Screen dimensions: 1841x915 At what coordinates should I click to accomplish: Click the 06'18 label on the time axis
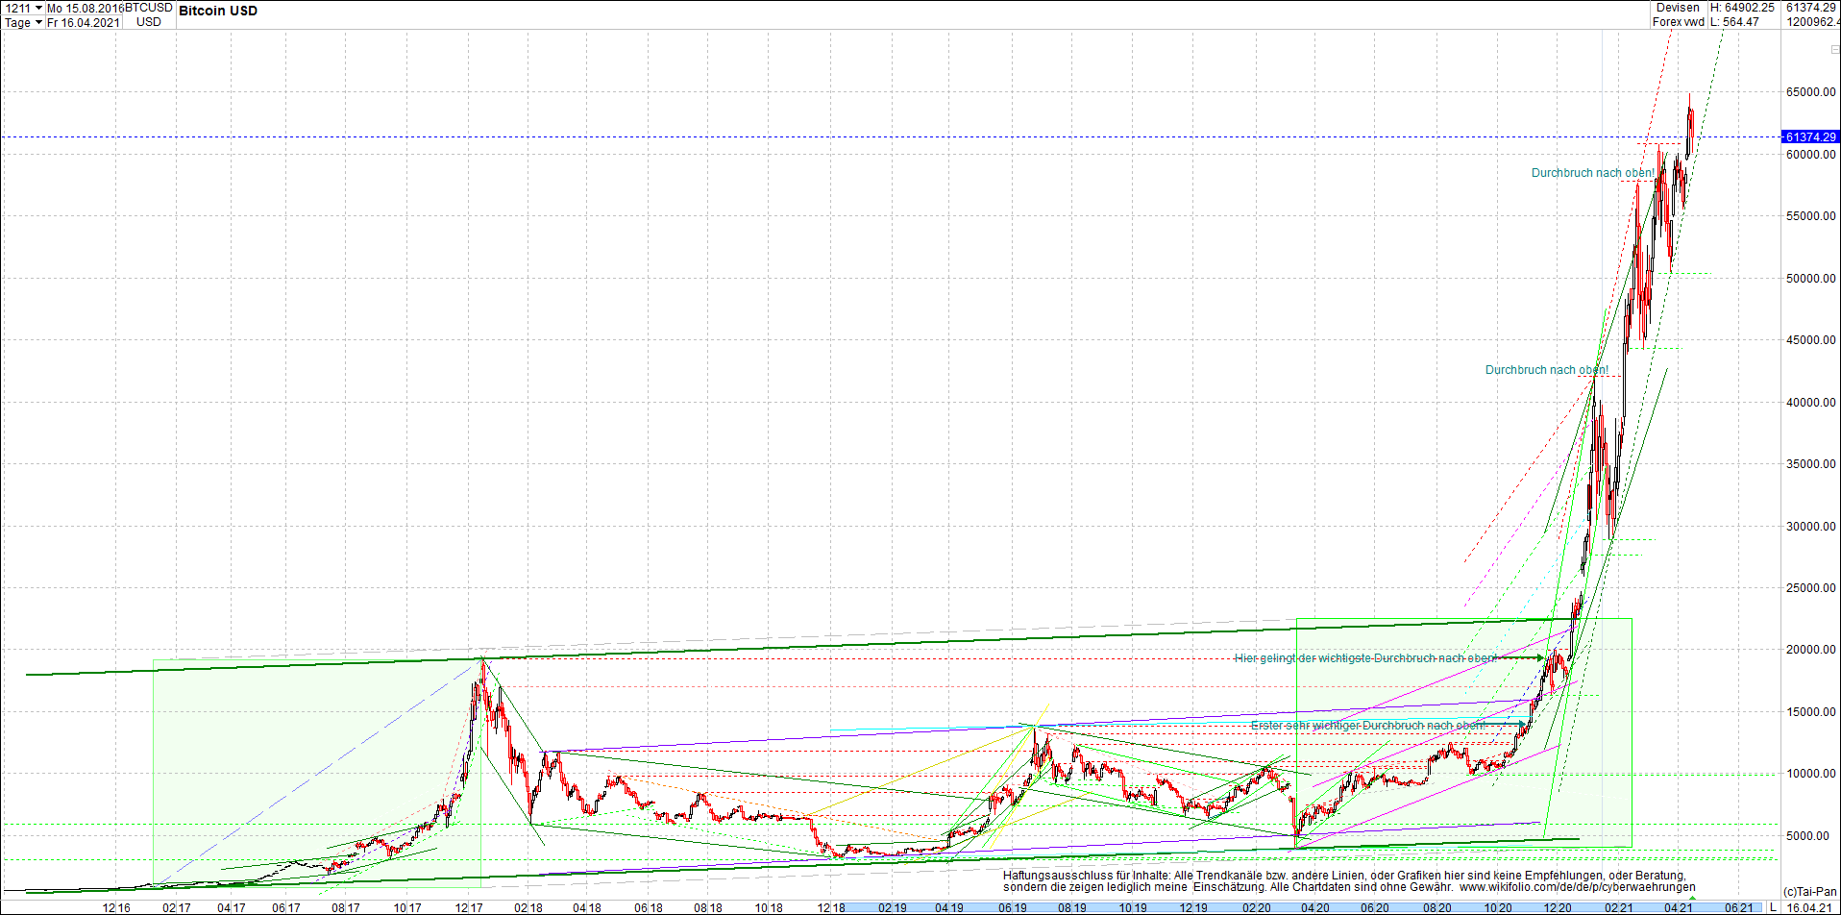click(x=649, y=908)
